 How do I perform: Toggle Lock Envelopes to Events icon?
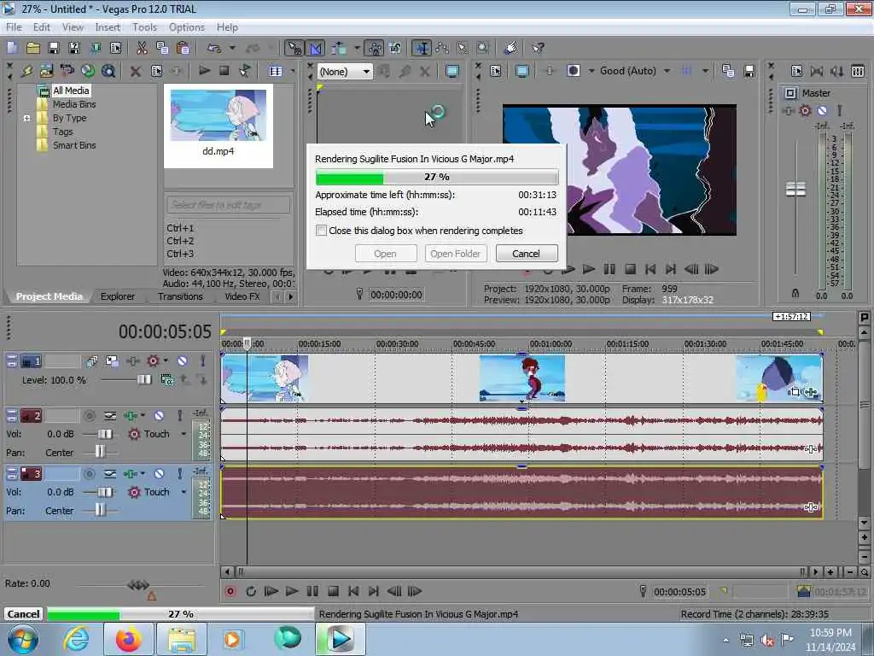pos(375,48)
